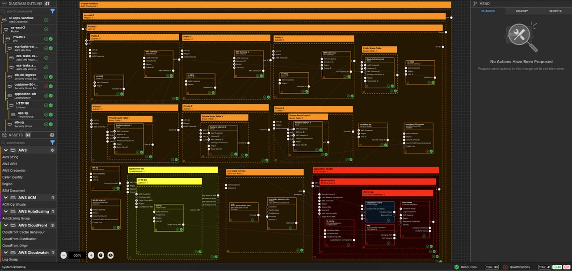The image size is (572, 271).
Task: Zoom out with the minus button
Action: 63,255
